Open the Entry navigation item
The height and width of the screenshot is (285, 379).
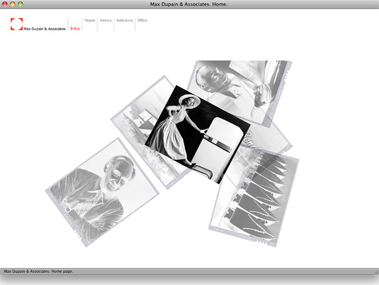[75, 28]
